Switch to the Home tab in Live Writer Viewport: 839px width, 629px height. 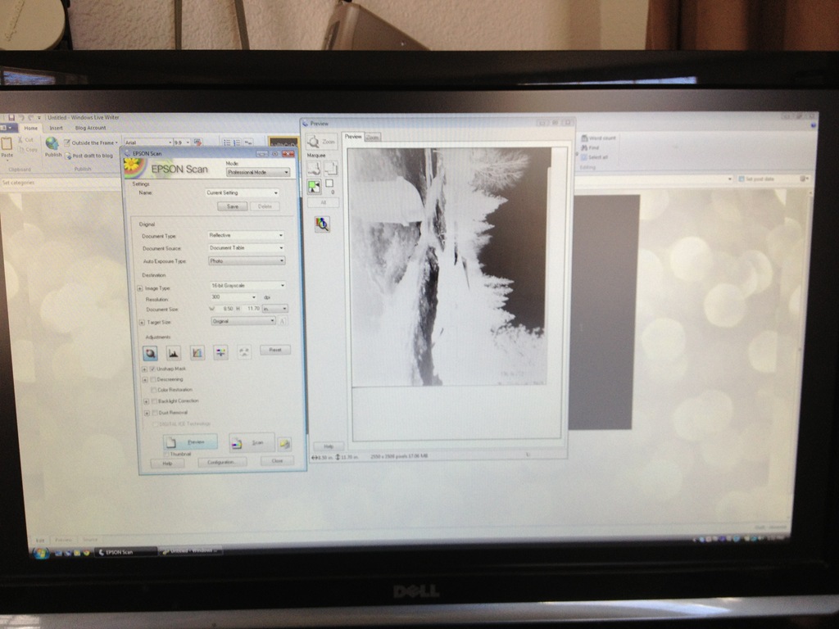(x=31, y=129)
